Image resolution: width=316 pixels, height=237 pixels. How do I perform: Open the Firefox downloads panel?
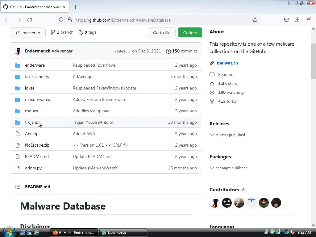coord(297,20)
